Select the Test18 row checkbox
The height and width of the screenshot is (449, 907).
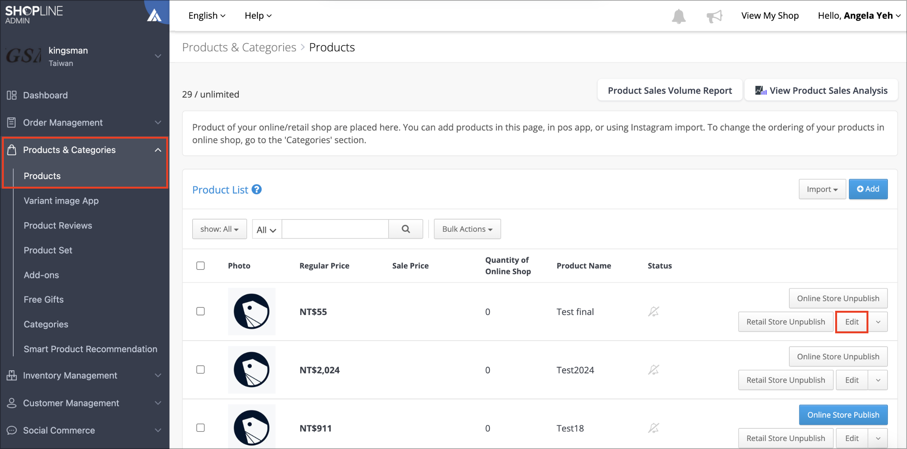(x=201, y=428)
